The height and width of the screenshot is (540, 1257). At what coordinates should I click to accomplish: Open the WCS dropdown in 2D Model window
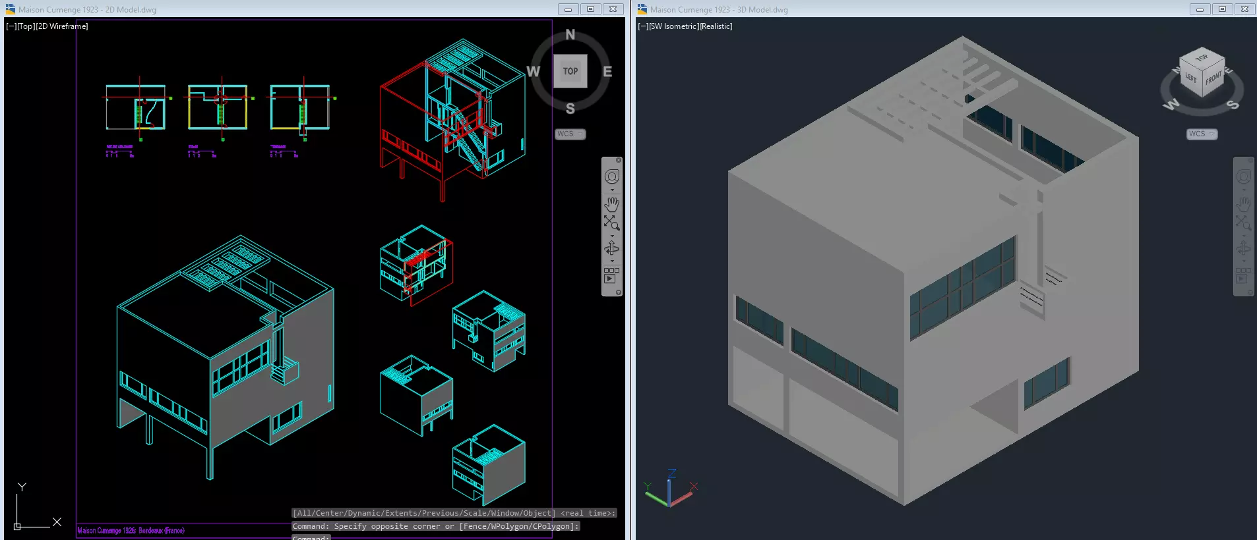pos(570,134)
